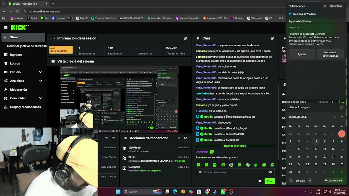Show hidden system tray icons
Screen dimensions: 349x196
305,192
